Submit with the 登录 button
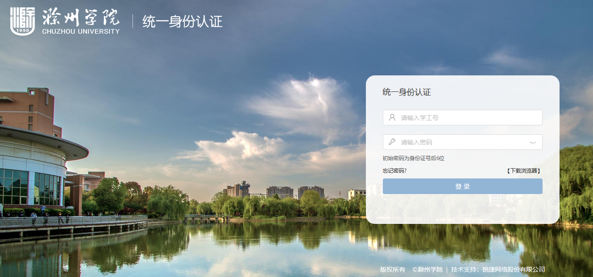This screenshot has width=593, height=277. pos(462,186)
